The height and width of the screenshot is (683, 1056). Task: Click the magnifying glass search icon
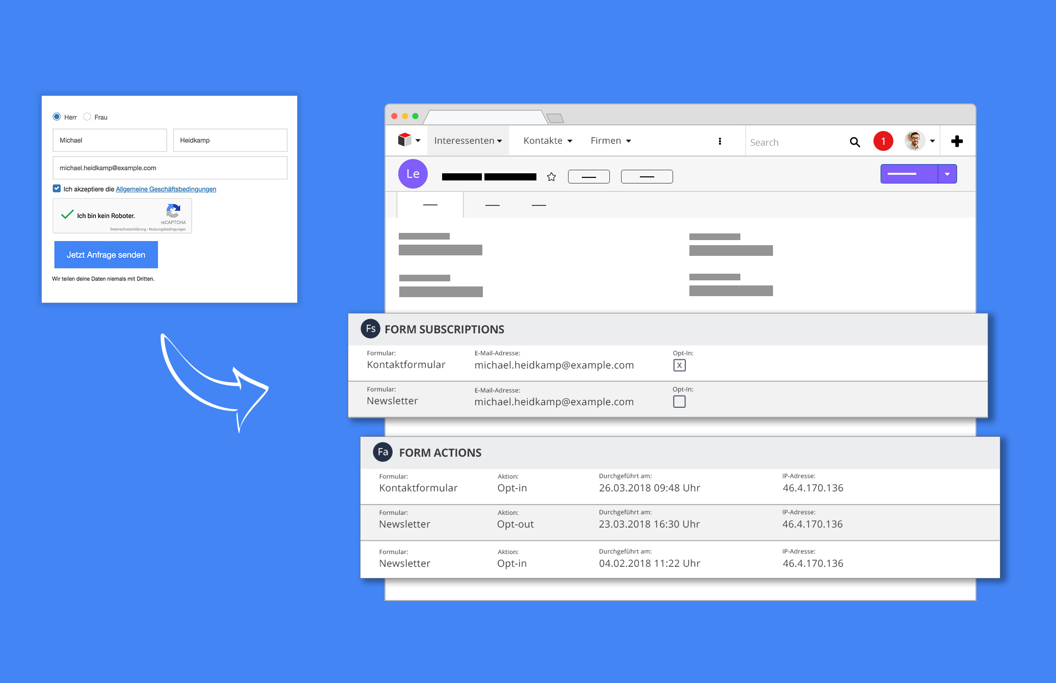tap(855, 142)
